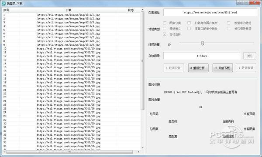Click the horizontal scrollbar thumb under the list
Image resolution: width=262 pixels, height=157 pixels.
click(69, 152)
